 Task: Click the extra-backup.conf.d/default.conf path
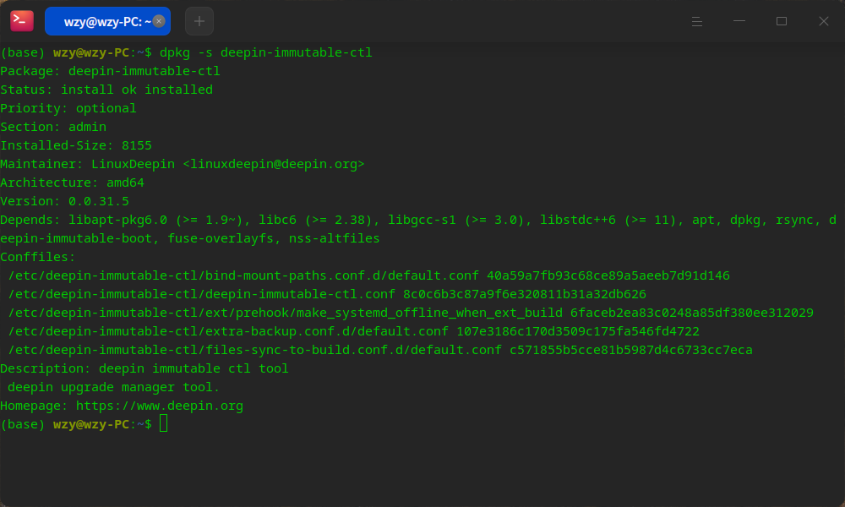coord(228,331)
